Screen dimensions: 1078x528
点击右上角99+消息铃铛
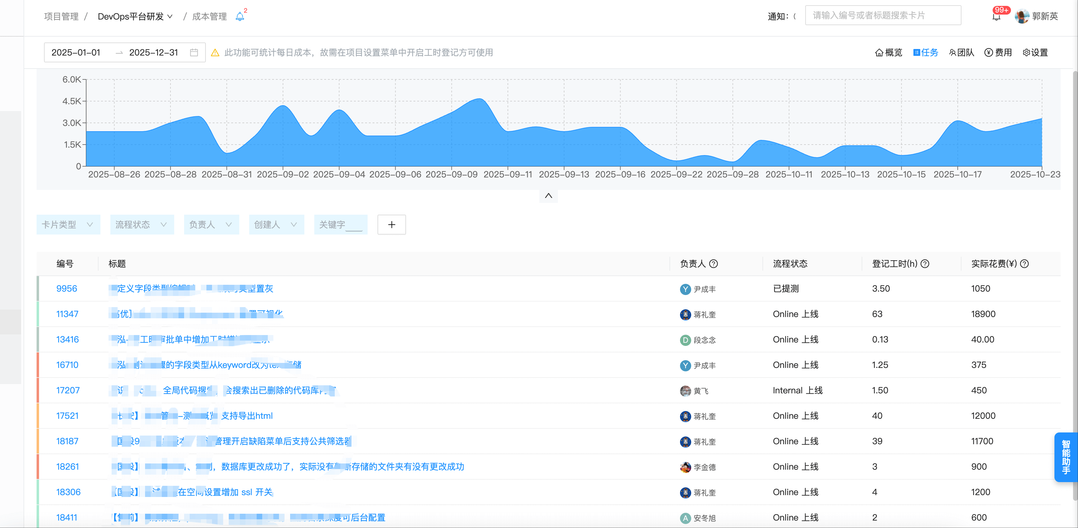[x=997, y=17]
